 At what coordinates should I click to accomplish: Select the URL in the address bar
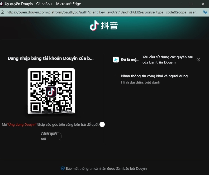coord(102,12)
